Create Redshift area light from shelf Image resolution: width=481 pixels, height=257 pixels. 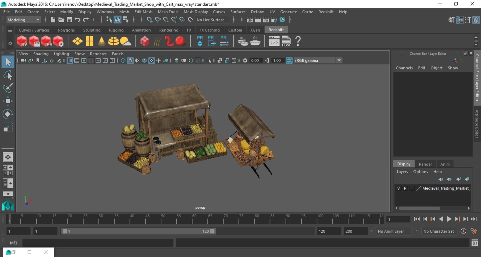click(x=77, y=41)
